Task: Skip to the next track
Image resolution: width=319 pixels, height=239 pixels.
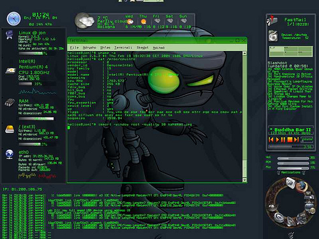Action: [x=297, y=140]
